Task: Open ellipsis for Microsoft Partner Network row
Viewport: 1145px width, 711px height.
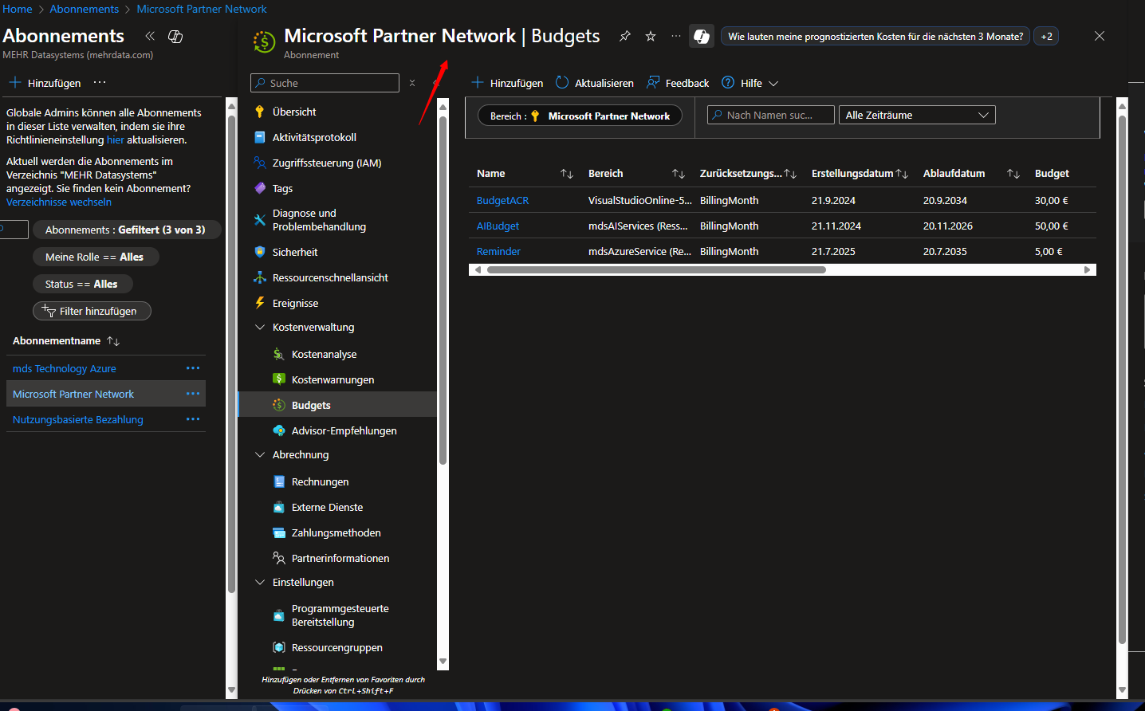Action: (x=193, y=394)
